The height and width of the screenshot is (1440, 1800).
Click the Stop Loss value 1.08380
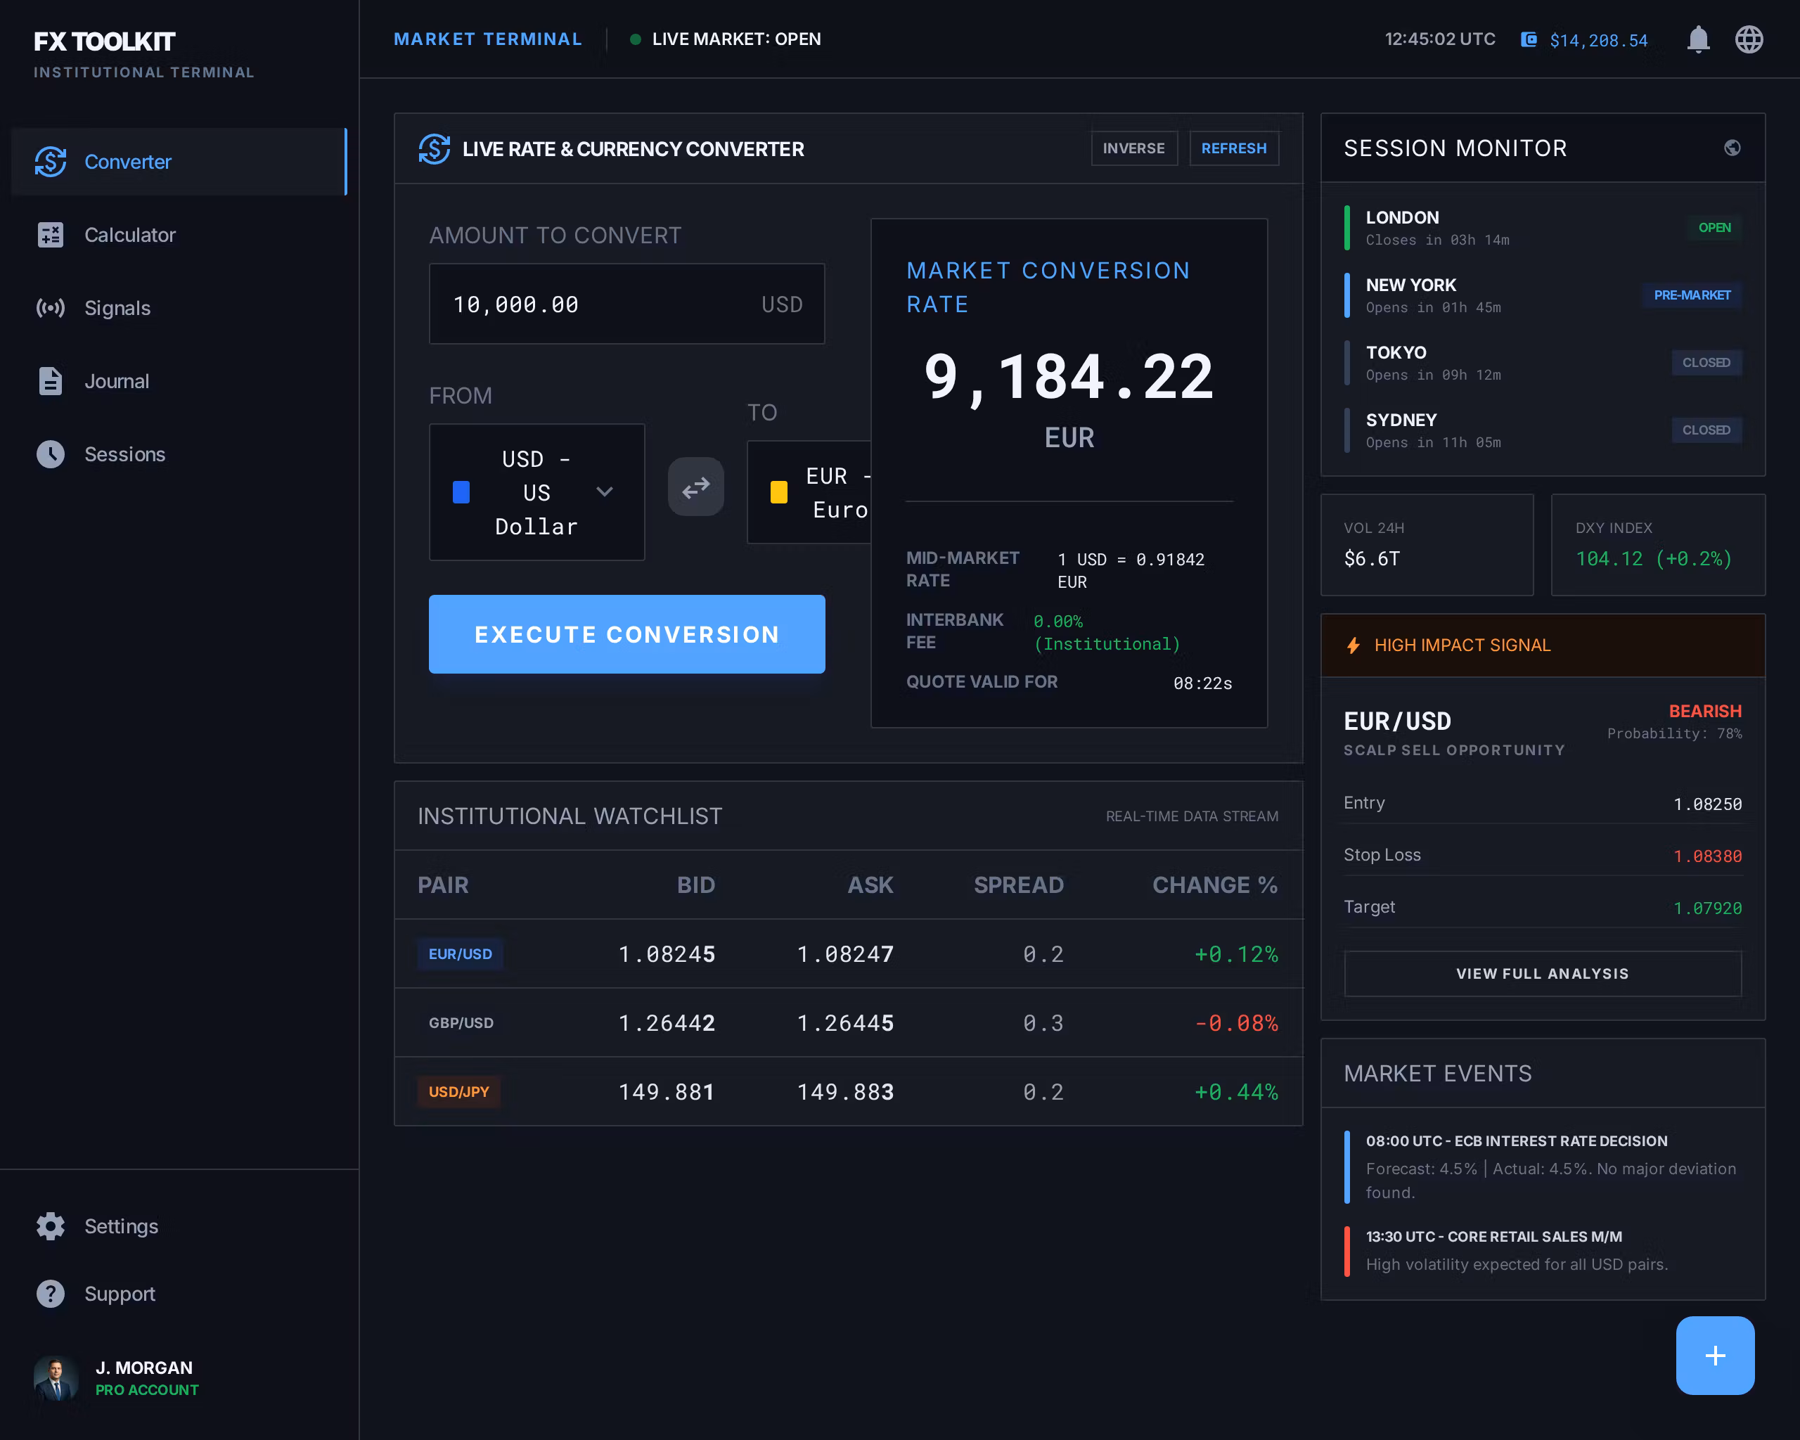[1707, 856]
